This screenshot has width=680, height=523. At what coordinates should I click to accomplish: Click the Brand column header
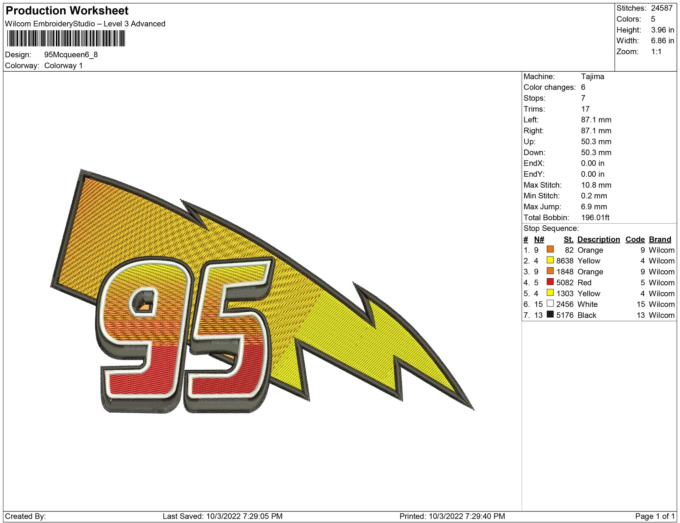(x=660, y=239)
